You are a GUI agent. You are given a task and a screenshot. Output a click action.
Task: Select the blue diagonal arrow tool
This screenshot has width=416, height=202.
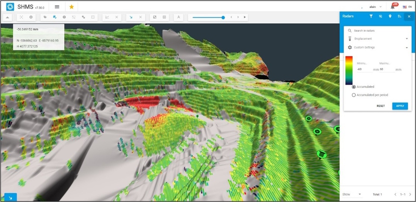[131, 17]
